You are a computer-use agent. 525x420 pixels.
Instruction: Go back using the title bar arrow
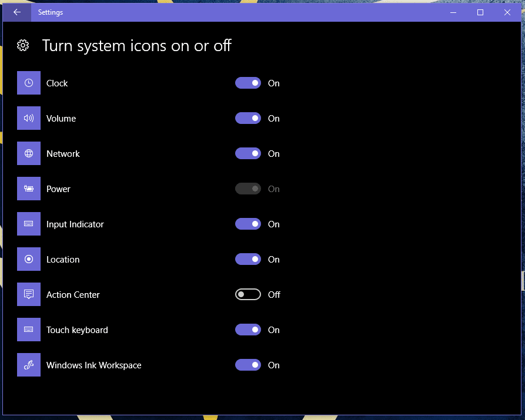17,12
